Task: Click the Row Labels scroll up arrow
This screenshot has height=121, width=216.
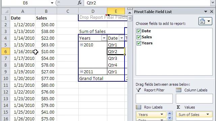Action: (169, 113)
